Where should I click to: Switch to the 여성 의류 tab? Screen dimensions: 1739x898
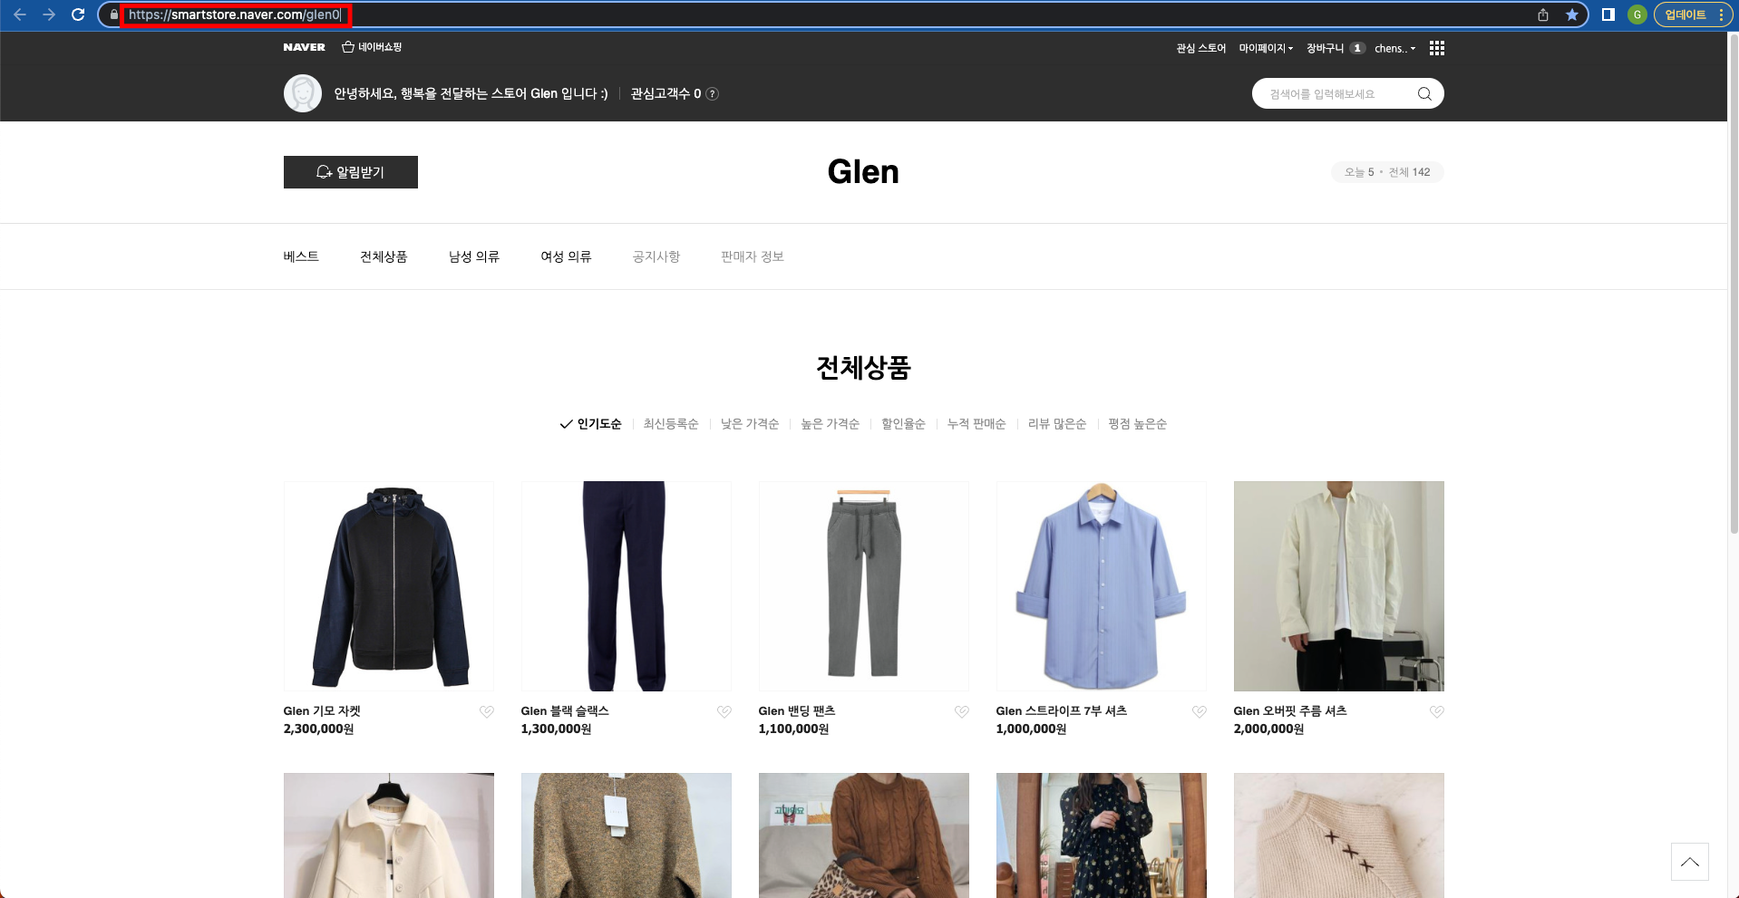(x=564, y=256)
